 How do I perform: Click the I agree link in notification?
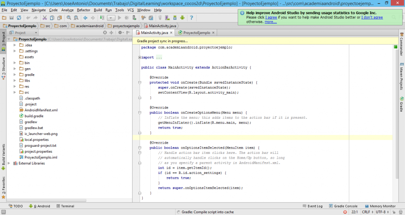pyautogui.click(x=271, y=17)
